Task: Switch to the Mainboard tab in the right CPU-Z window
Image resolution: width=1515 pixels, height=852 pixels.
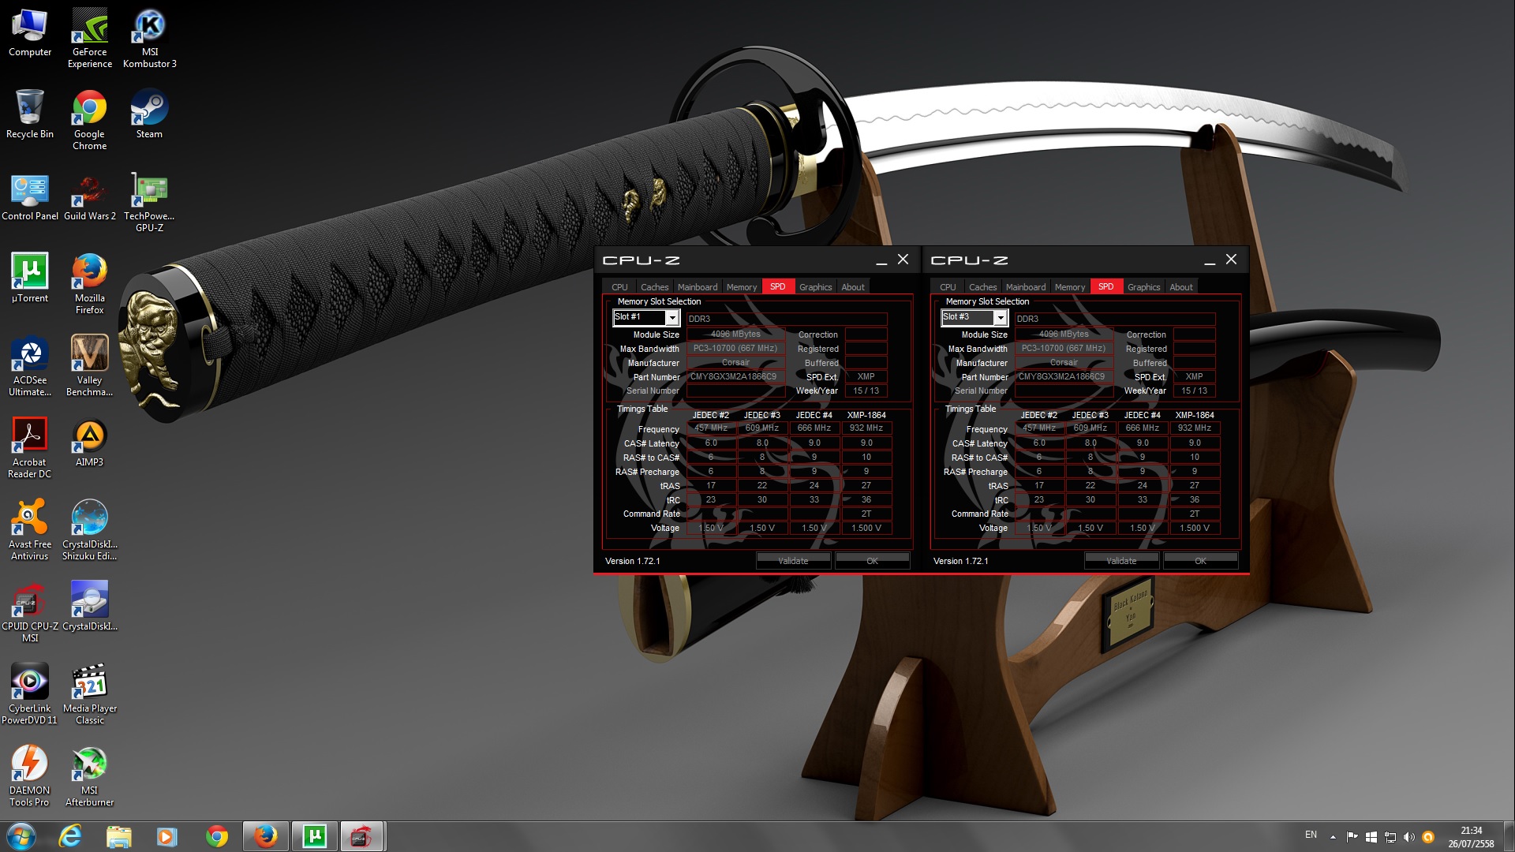Action: (1025, 287)
